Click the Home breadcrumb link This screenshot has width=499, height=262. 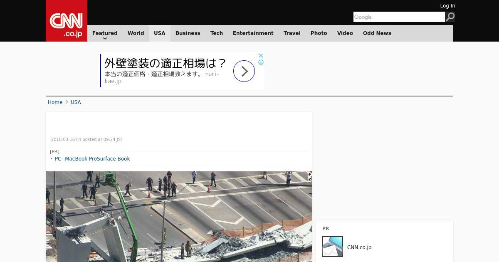click(55, 102)
